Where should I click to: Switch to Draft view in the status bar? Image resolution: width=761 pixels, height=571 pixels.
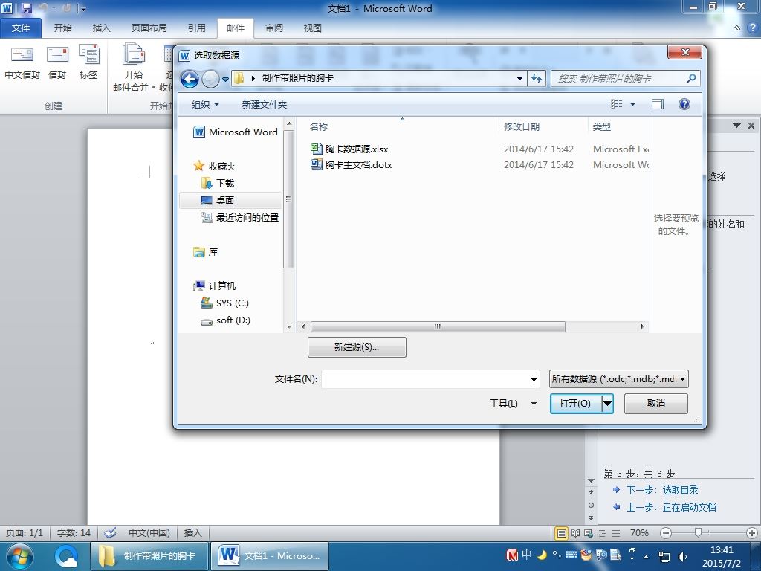point(616,533)
